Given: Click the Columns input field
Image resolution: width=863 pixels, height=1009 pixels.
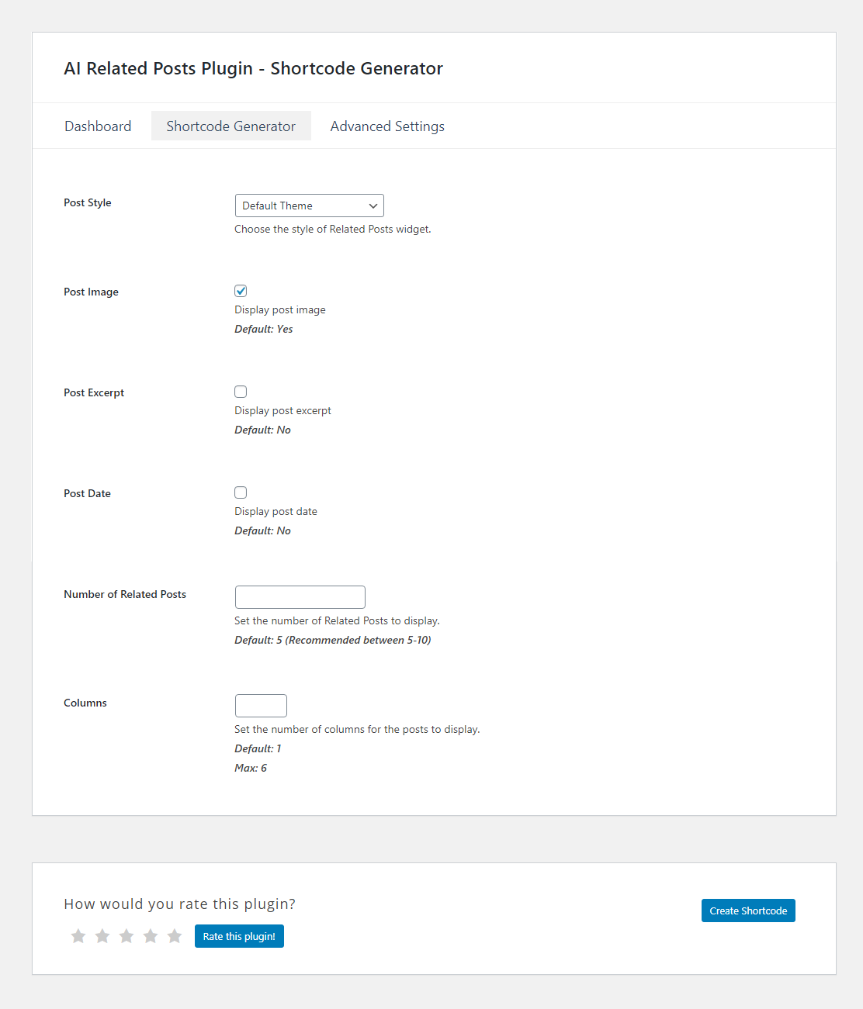Looking at the screenshot, I should pos(261,706).
